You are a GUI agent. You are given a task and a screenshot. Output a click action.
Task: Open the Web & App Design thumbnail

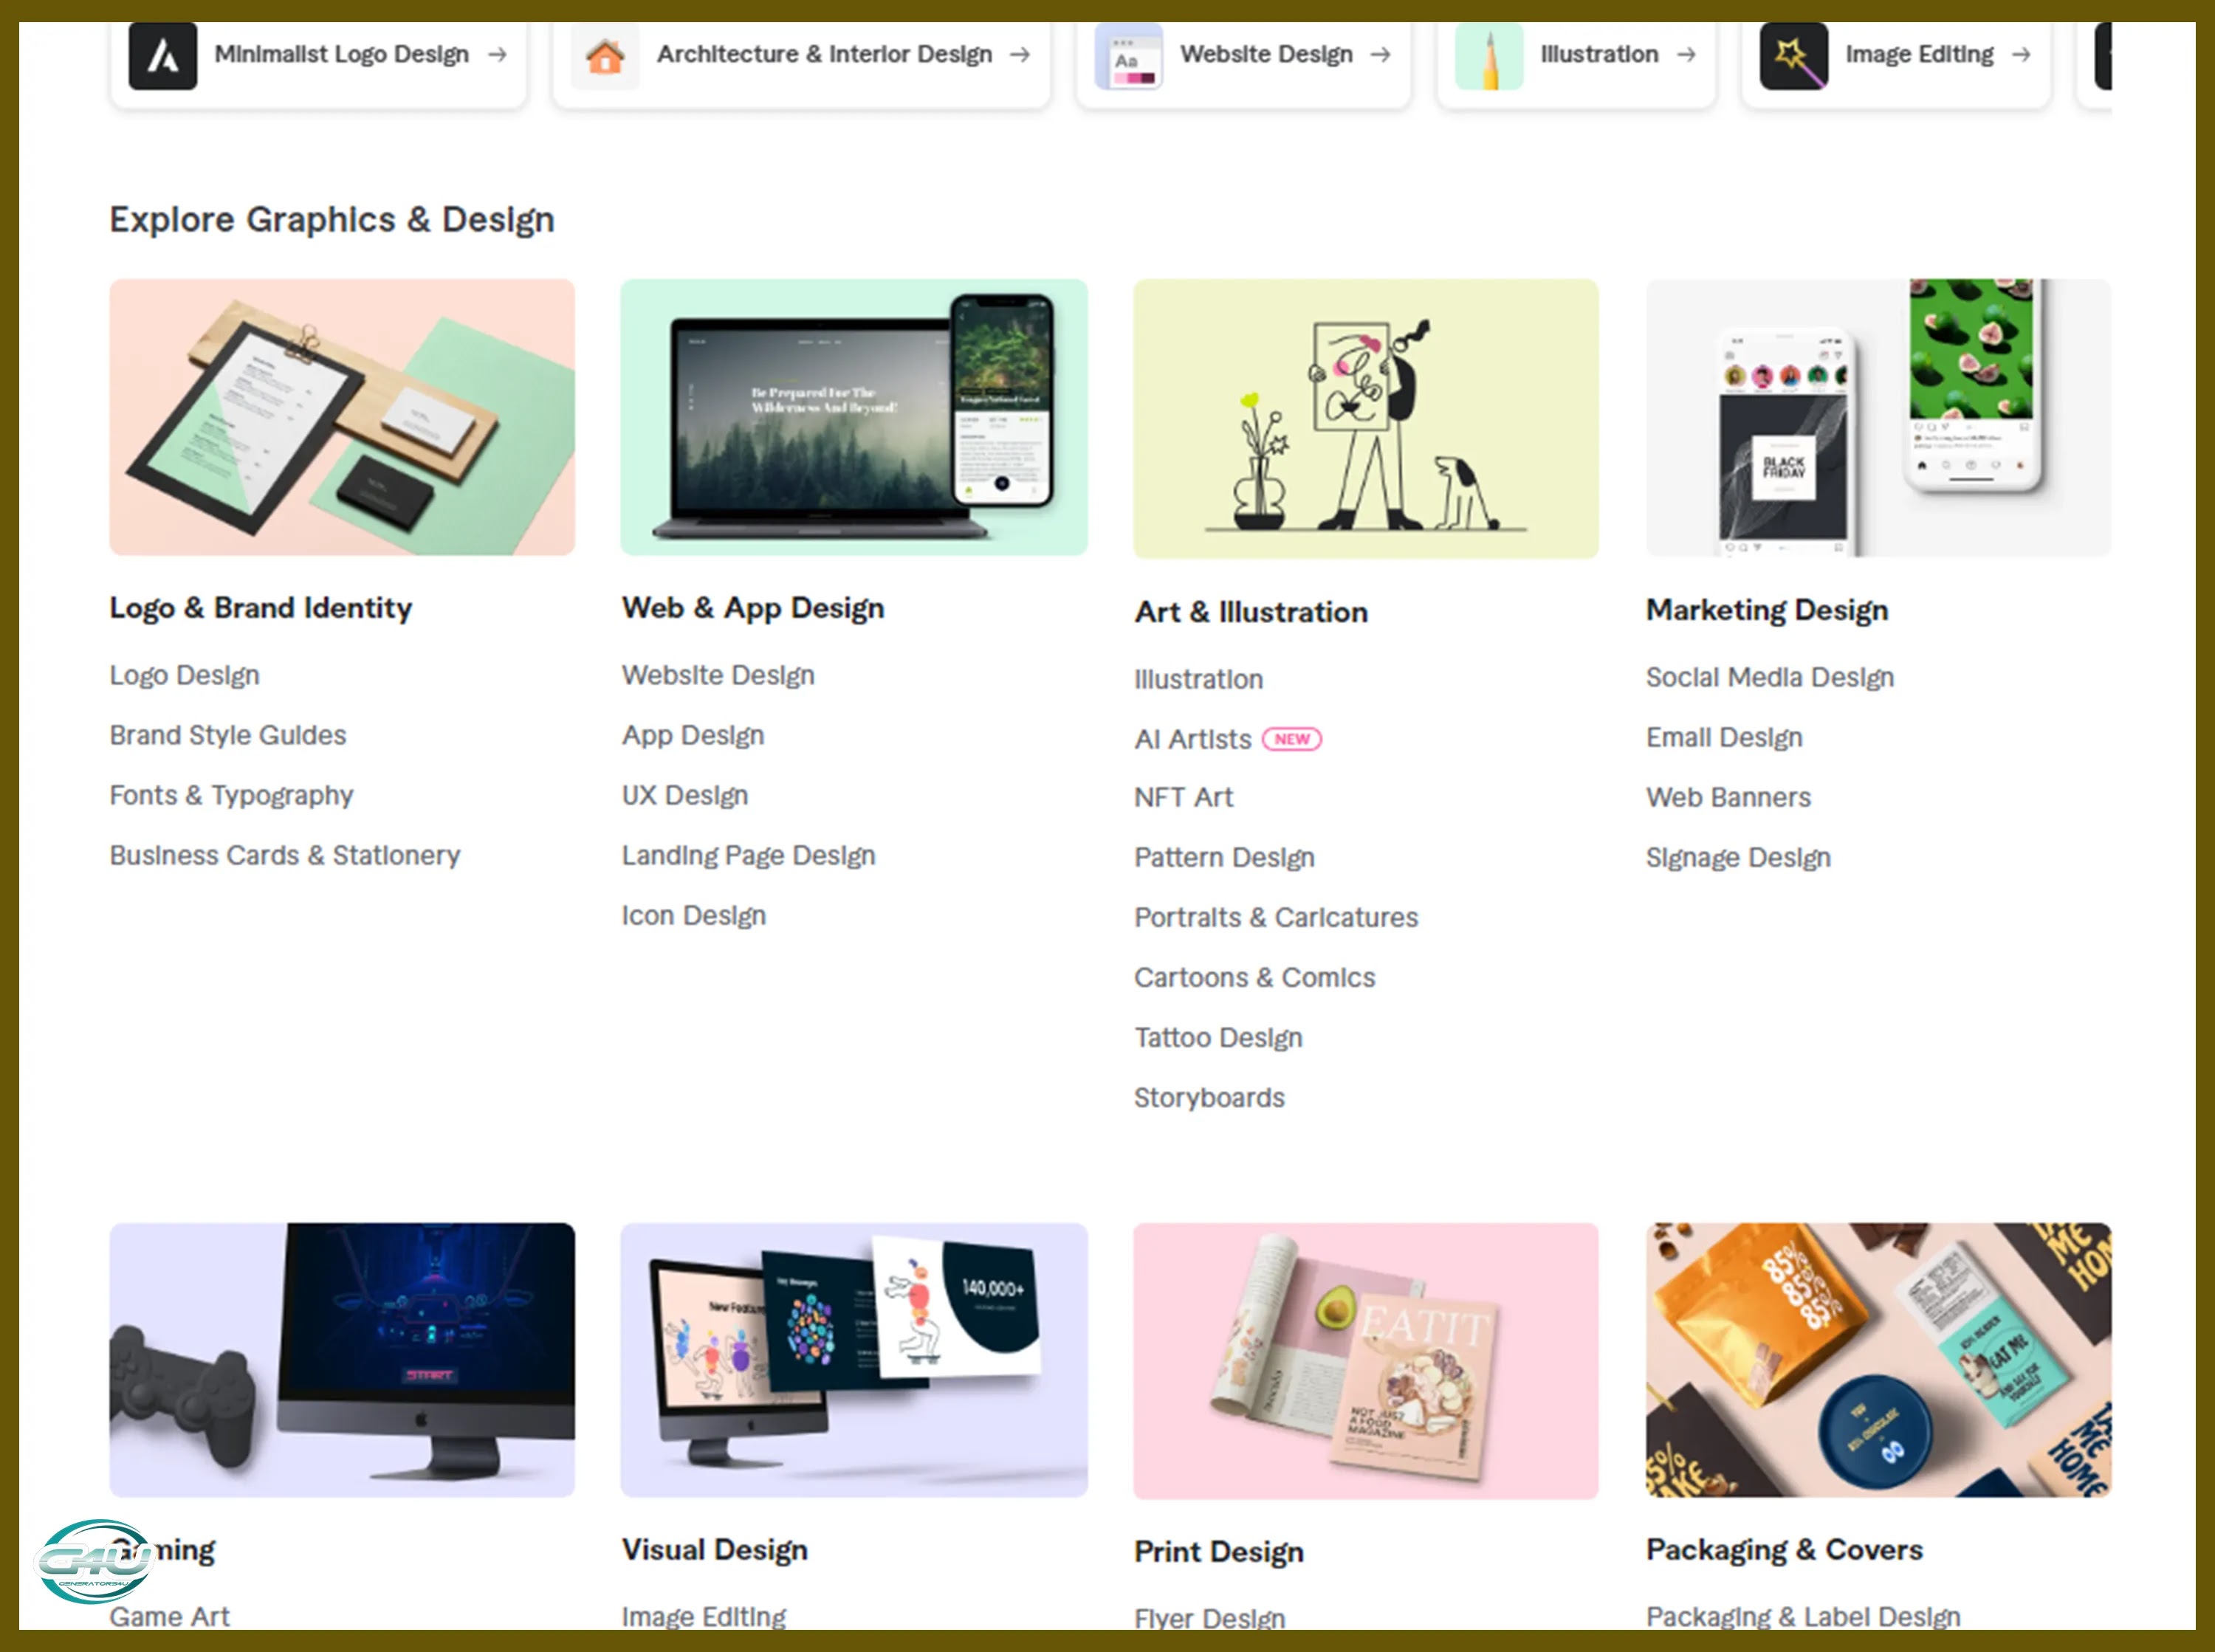click(x=854, y=417)
